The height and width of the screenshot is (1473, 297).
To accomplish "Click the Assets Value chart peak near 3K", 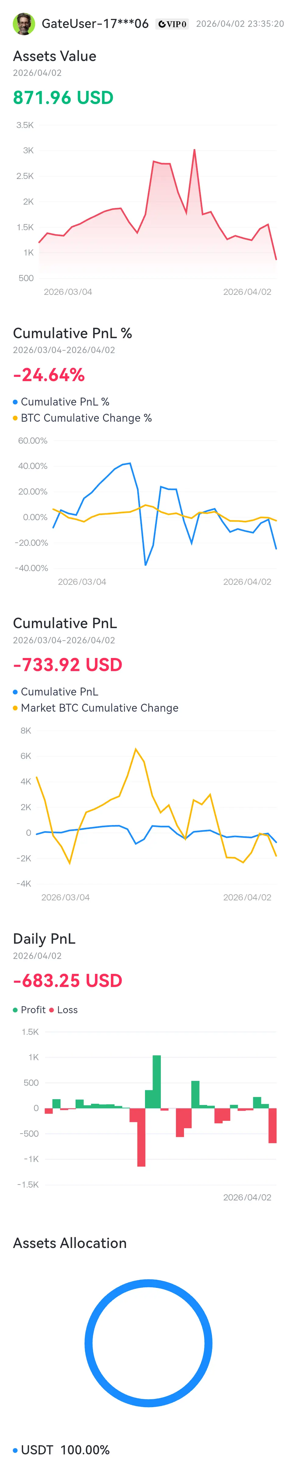I will pyautogui.click(x=194, y=151).
